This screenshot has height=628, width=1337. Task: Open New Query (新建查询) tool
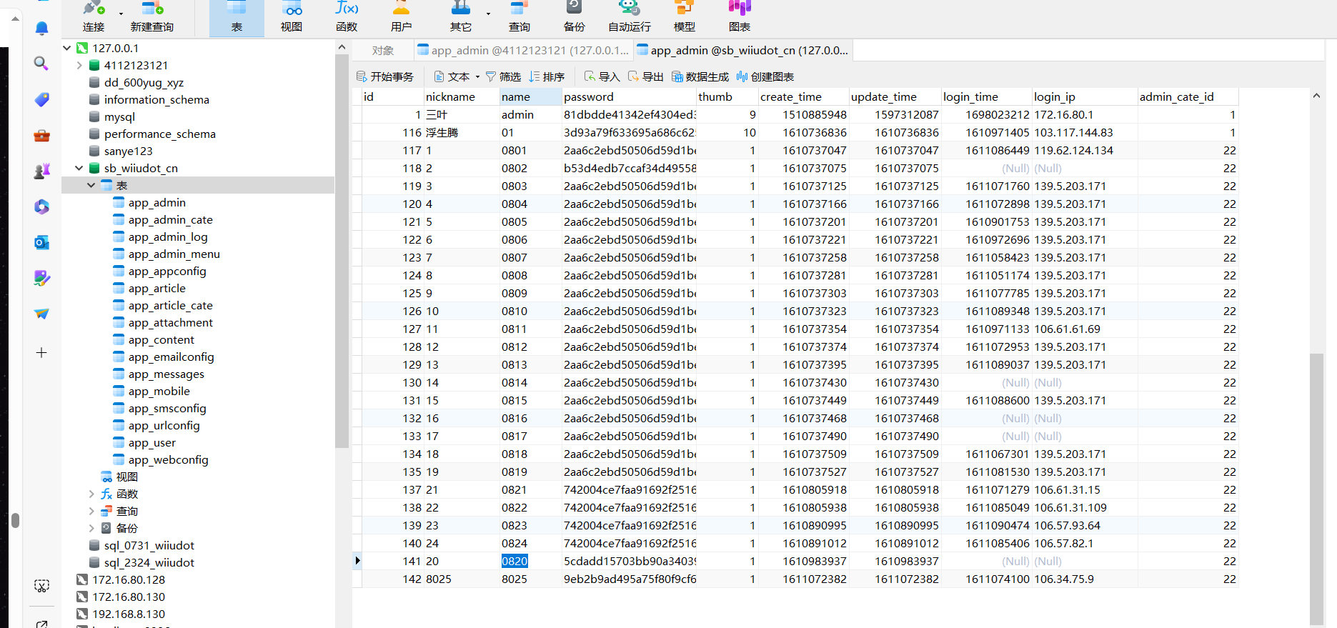tap(152, 17)
